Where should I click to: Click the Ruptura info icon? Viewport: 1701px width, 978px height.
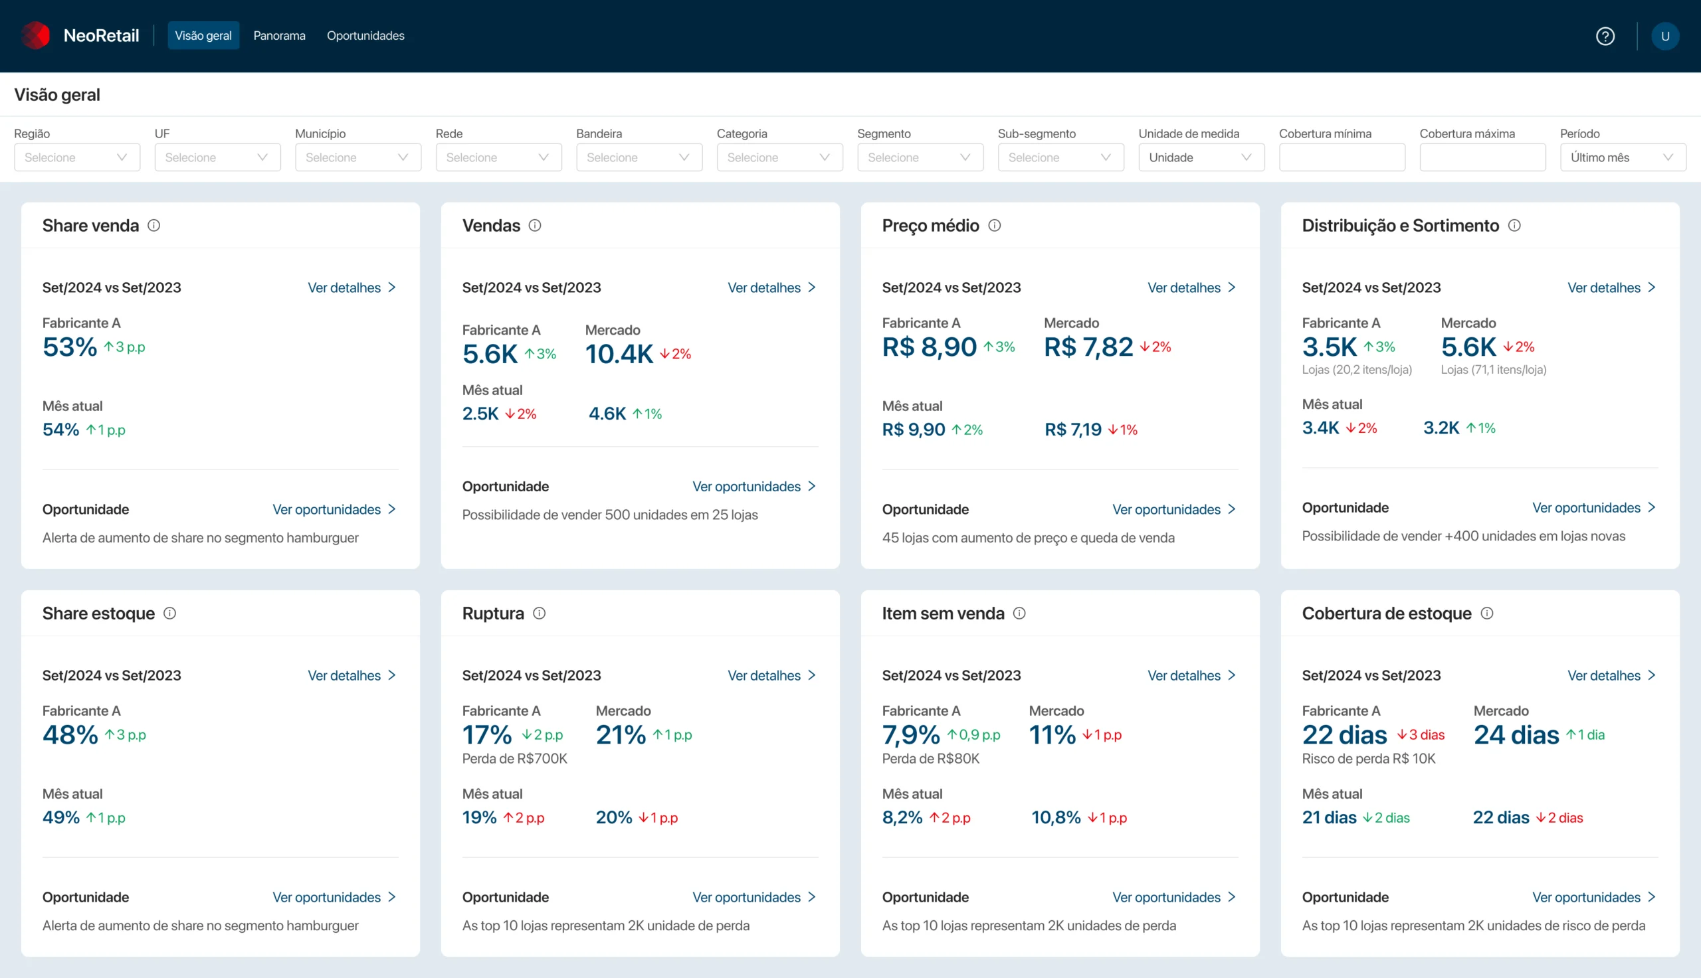[x=539, y=613]
